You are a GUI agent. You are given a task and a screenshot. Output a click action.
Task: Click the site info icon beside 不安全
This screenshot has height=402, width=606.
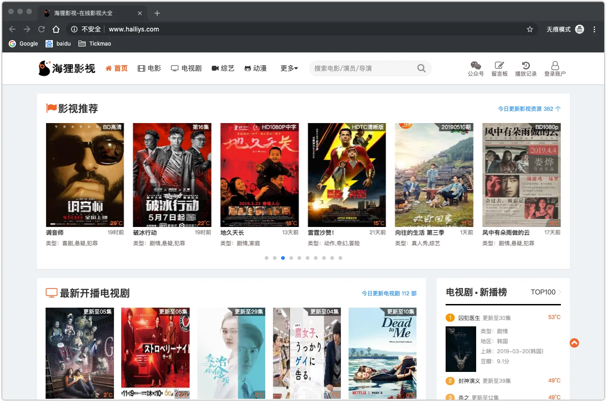[x=74, y=29]
